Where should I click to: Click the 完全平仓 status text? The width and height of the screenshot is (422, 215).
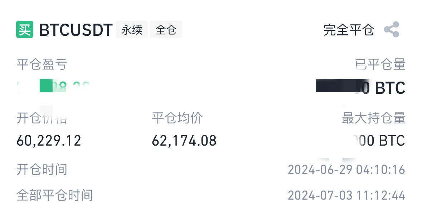point(349,30)
